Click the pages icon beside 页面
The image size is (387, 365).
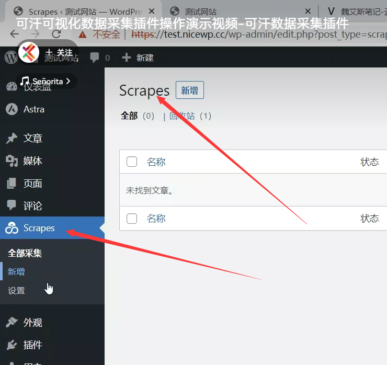click(x=12, y=184)
